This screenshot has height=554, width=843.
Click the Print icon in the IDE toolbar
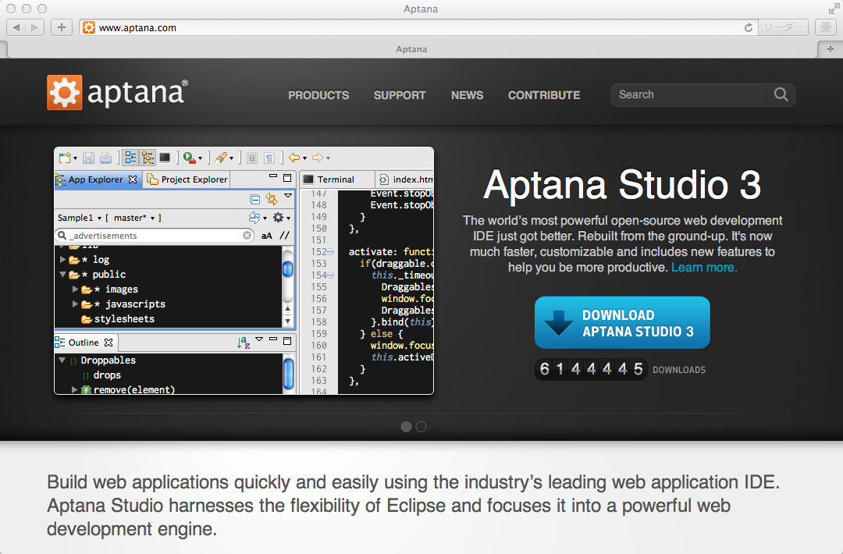point(106,158)
